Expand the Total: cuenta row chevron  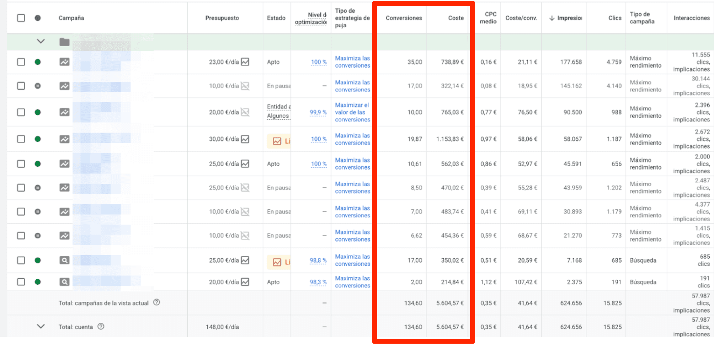click(41, 326)
